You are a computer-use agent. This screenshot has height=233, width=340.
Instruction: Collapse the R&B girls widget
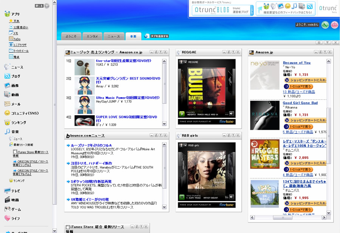click(224, 135)
